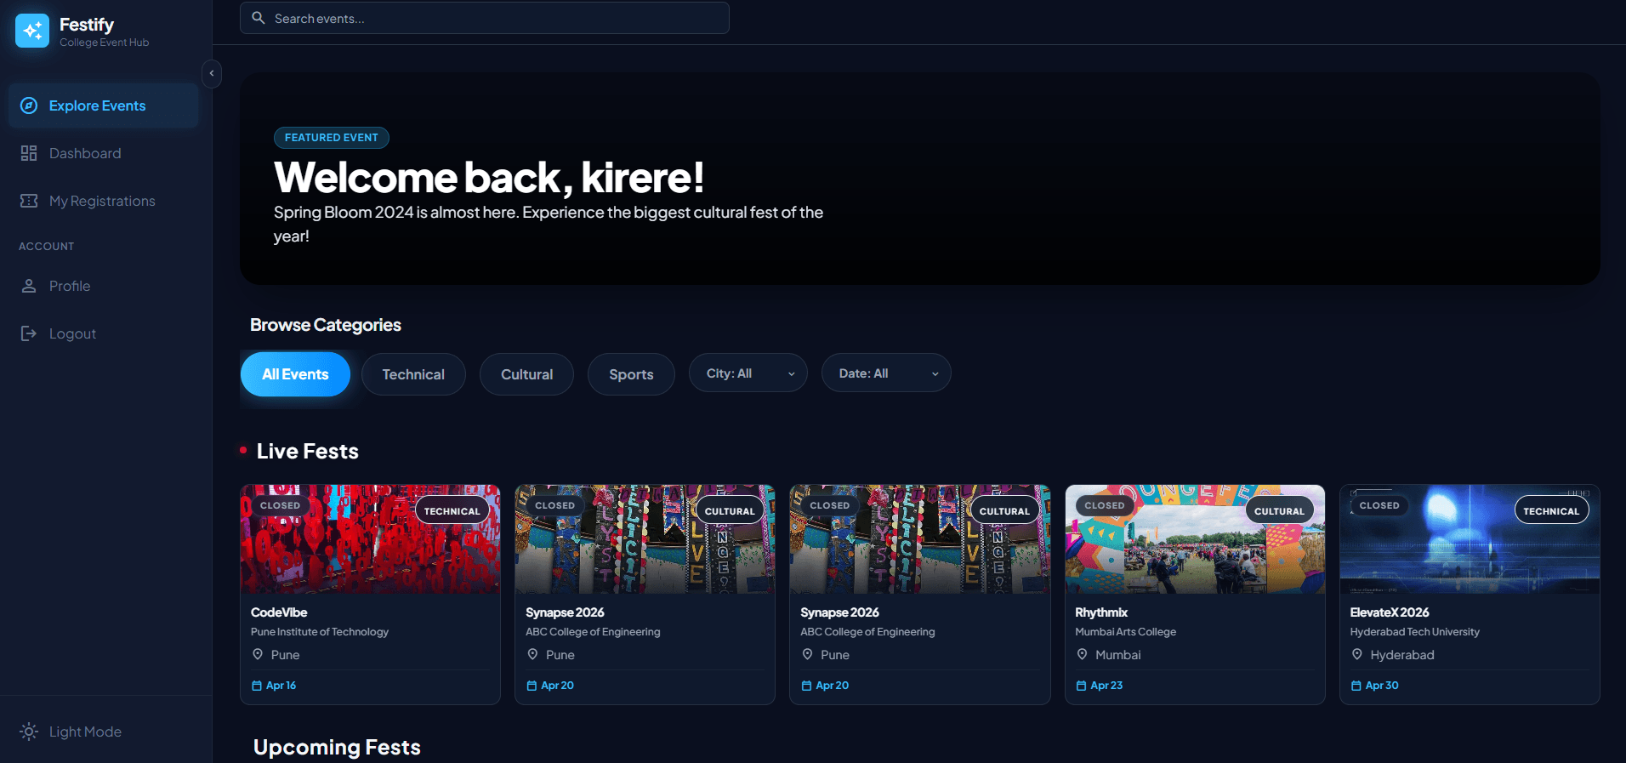
Task: Collapse the sidebar with the chevron button
Action: point(212,73)
